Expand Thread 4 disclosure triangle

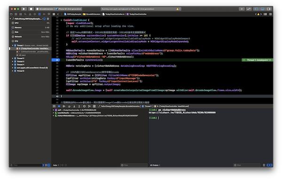[13, 64]
